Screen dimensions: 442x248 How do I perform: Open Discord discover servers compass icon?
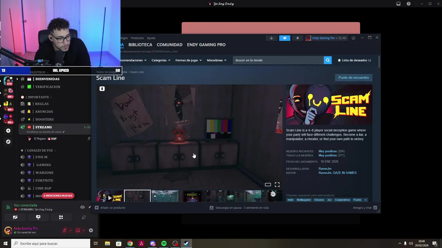tap(8, 142)
